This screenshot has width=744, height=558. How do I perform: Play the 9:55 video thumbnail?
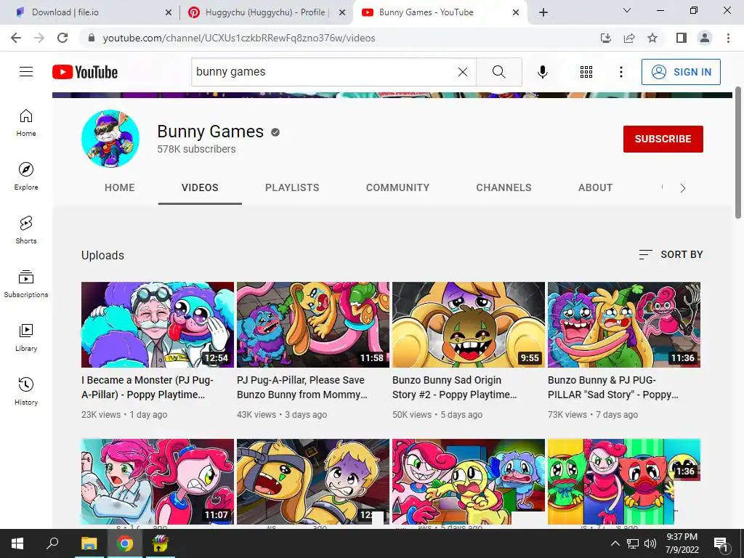click(x=469, y=325)
